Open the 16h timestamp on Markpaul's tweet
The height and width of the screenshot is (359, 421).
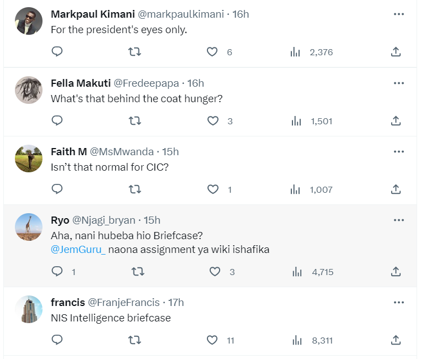pyautogui.click(x=241, y=14)
